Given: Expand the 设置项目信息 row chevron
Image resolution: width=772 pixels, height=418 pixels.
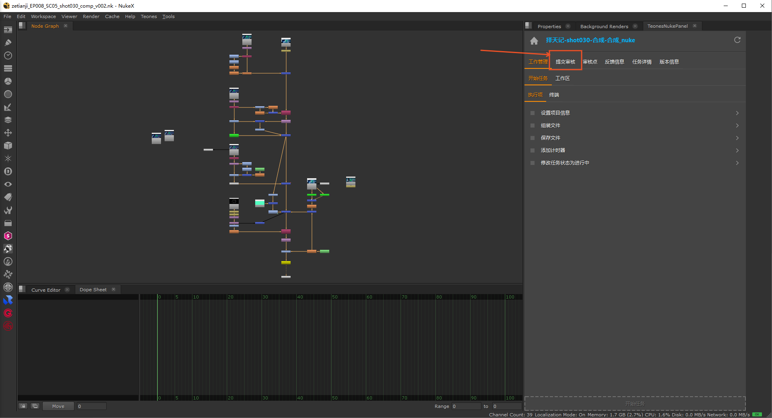Looking at the screenshot, I should (x=737, y=113).
